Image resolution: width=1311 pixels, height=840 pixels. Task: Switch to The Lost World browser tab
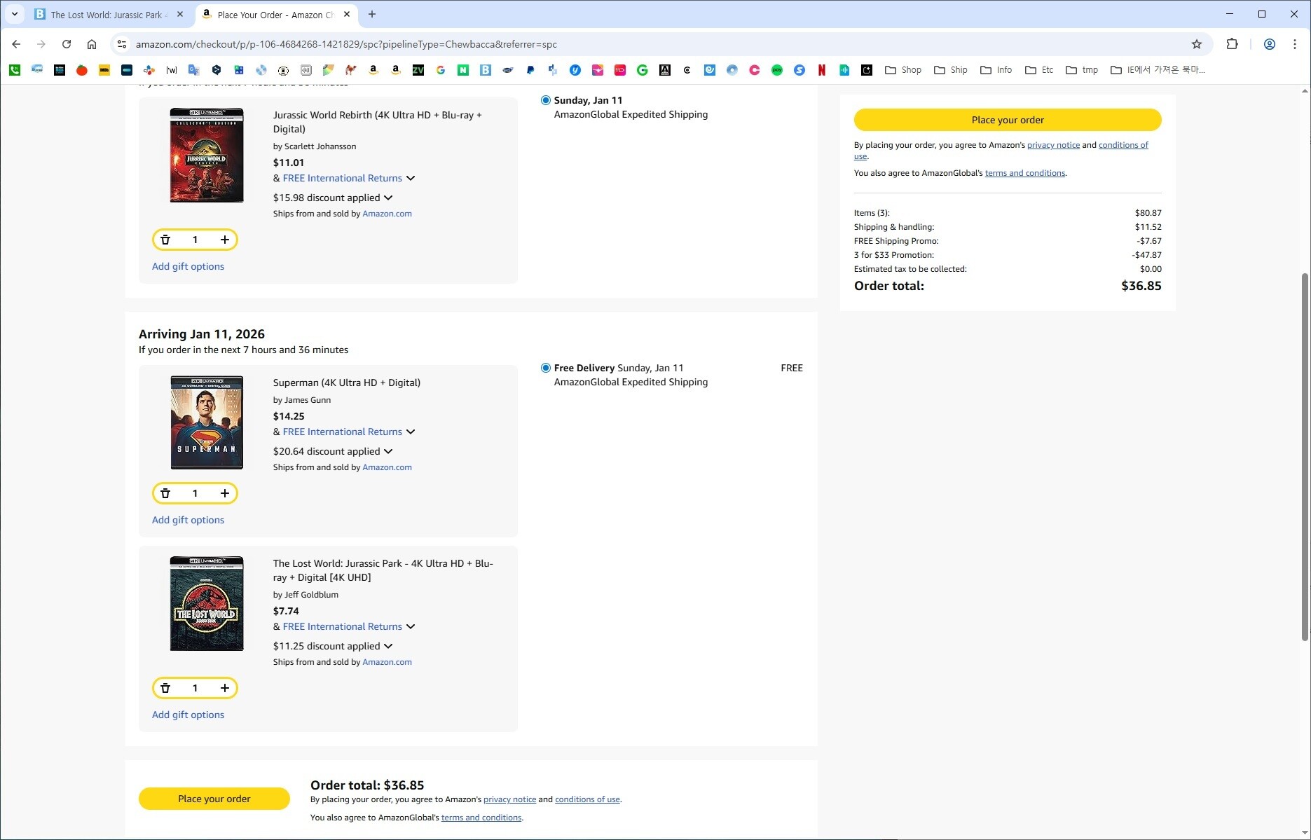tap(107, 15)
